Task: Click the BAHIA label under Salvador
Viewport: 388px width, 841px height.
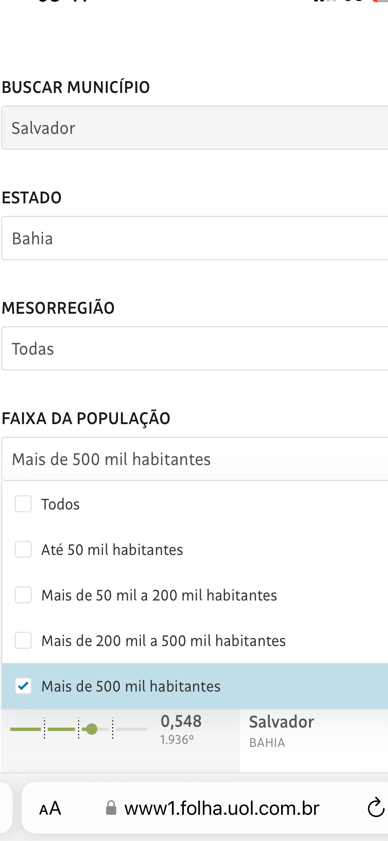Action: point(267,743)
